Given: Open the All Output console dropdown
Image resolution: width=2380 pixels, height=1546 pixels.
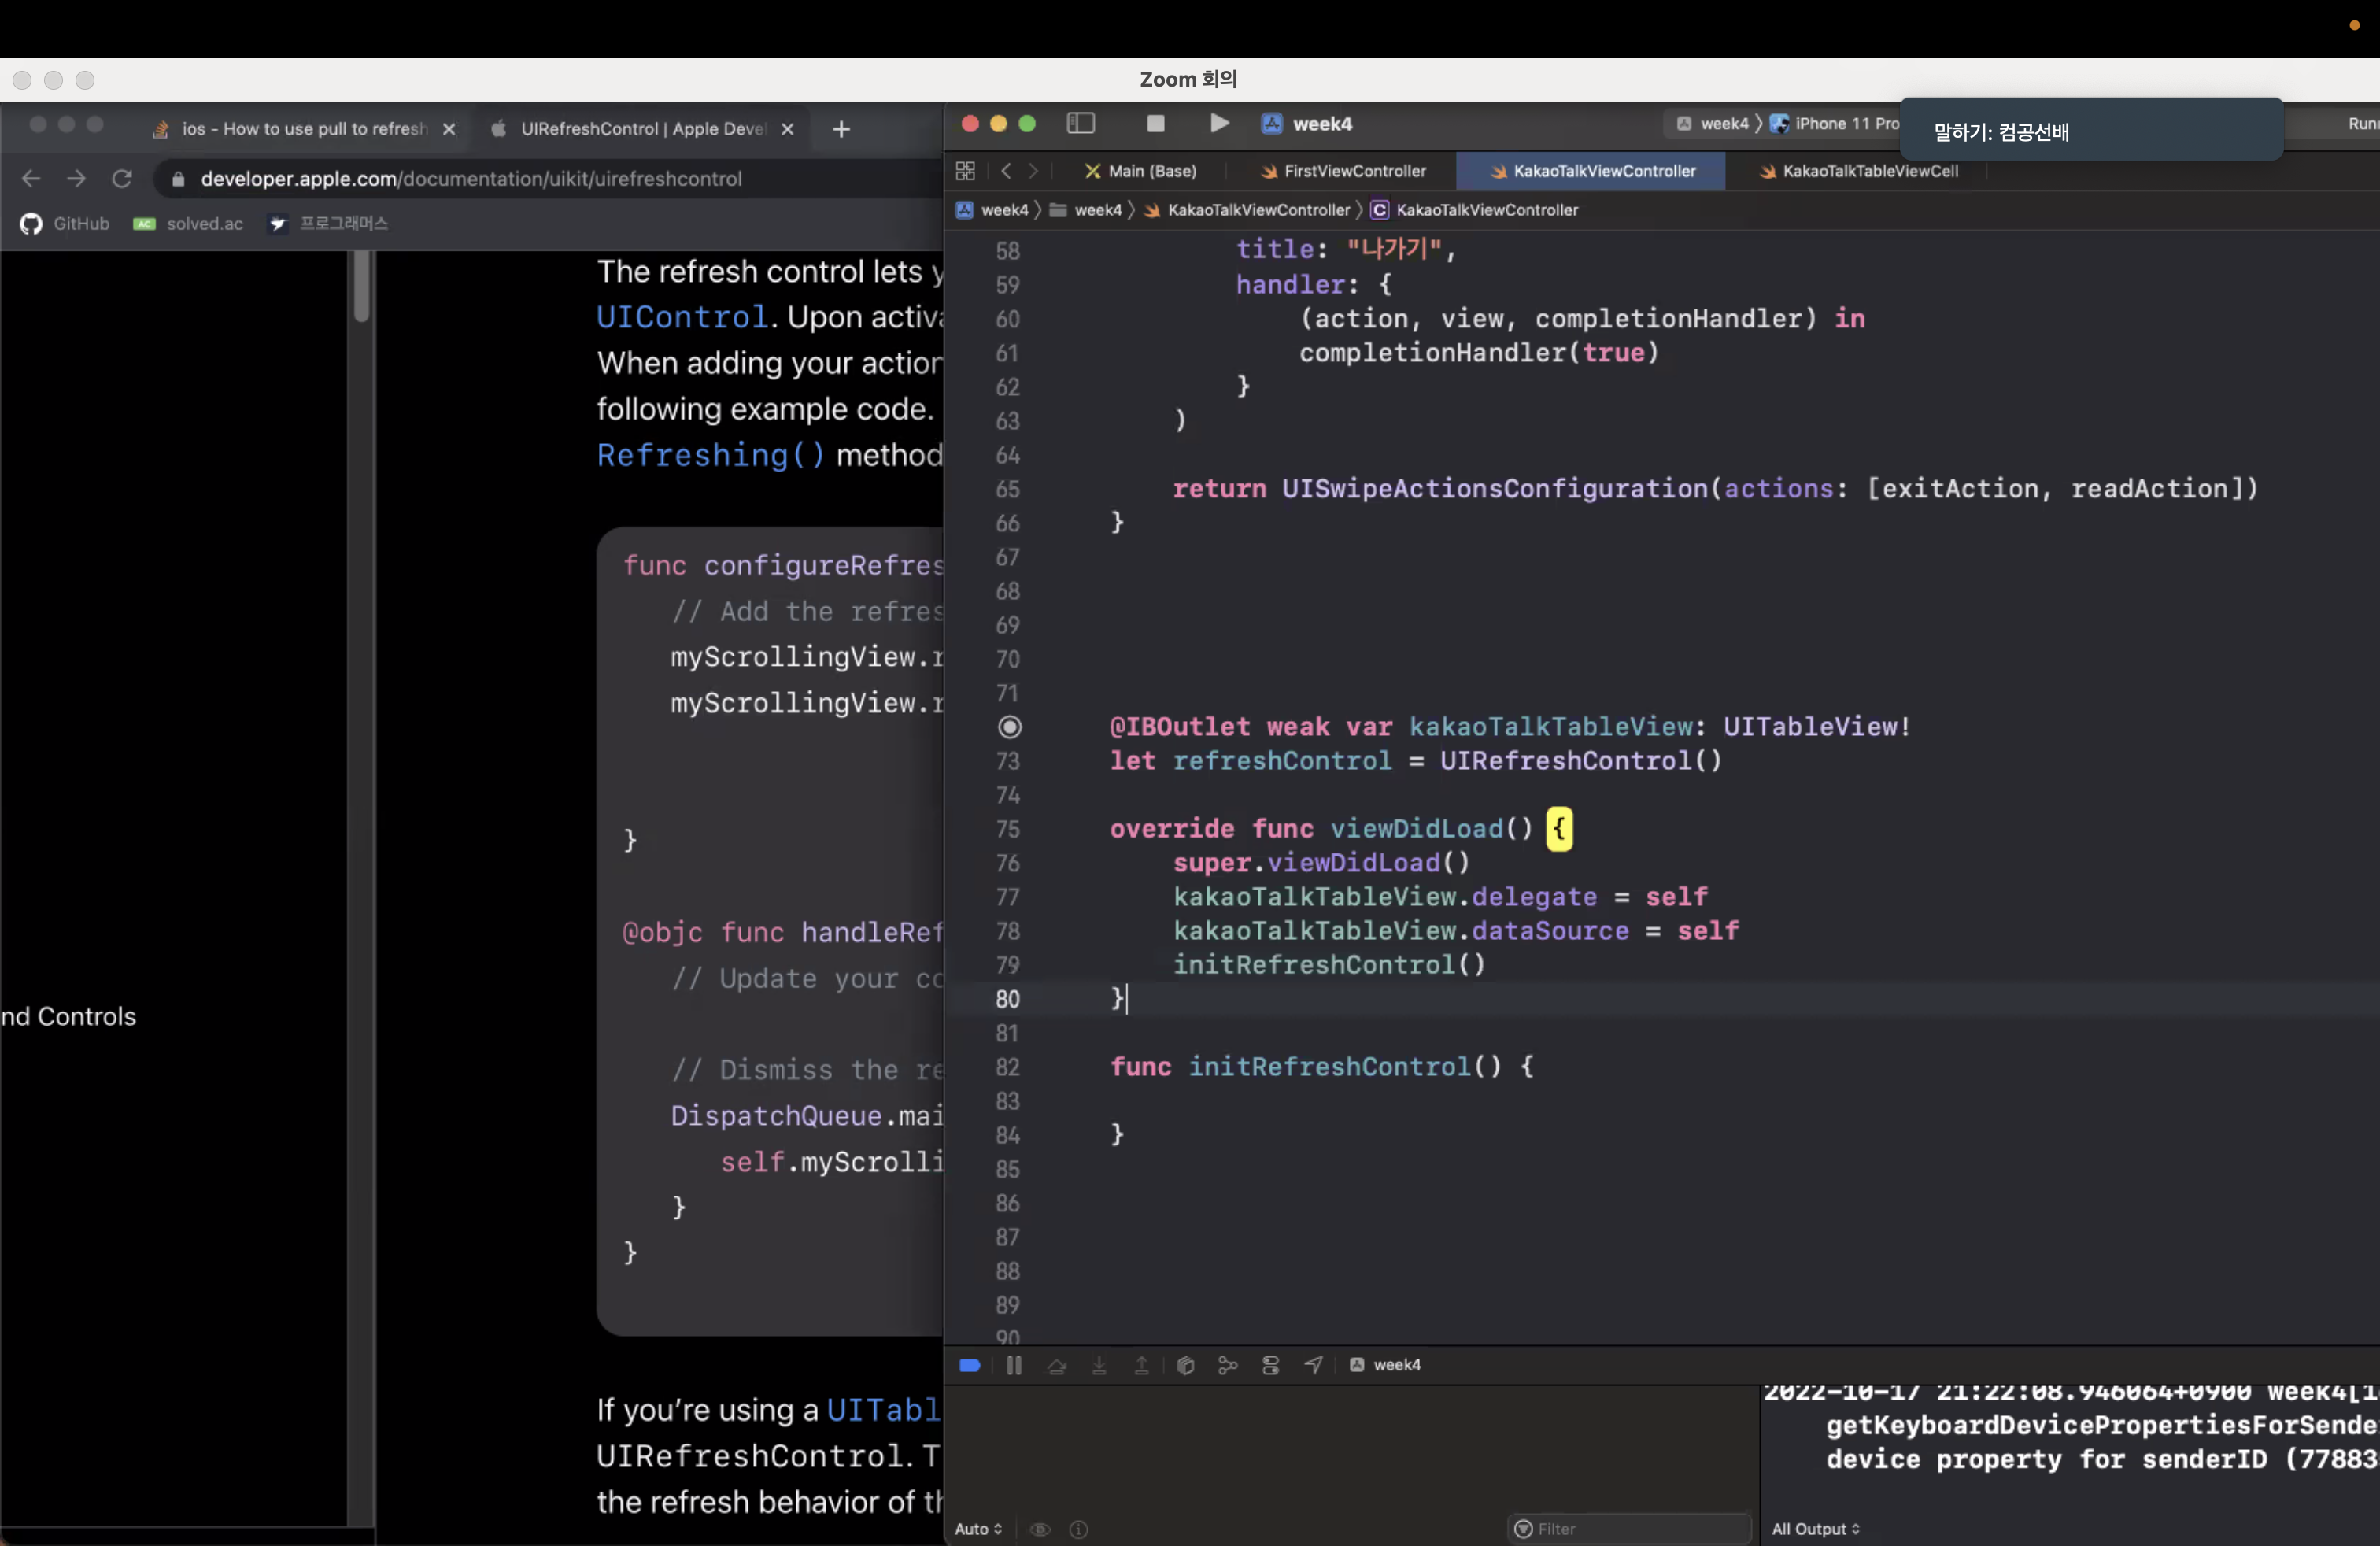Looking at the screenshot, I should tap(1815, 1528).
